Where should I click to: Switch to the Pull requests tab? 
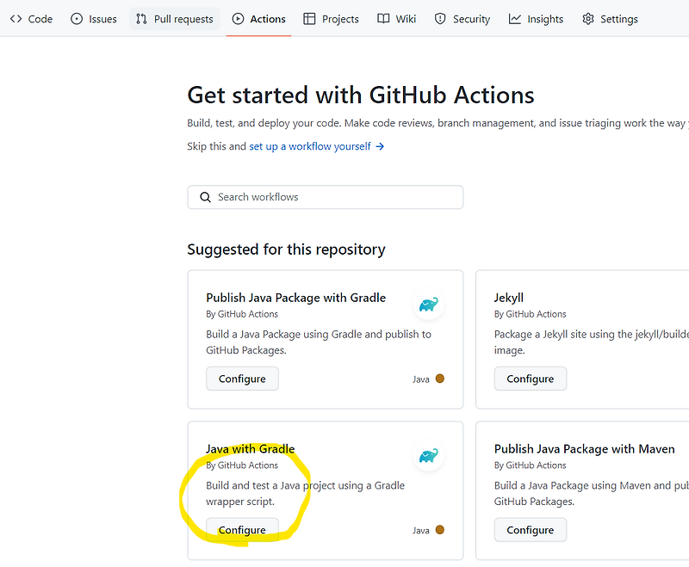click(174, 18)
